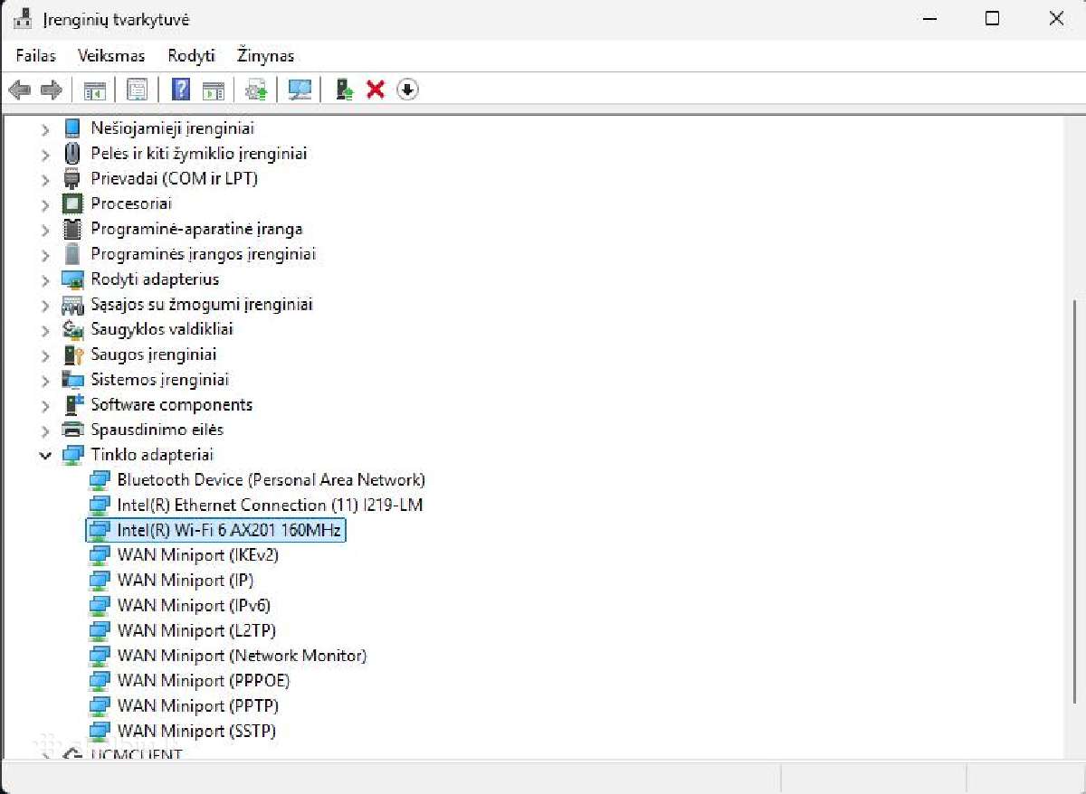Image resolution: width=1086 pixels, height=794 pixels.
Task: Select the Software components label
Action: click(171, 404)
